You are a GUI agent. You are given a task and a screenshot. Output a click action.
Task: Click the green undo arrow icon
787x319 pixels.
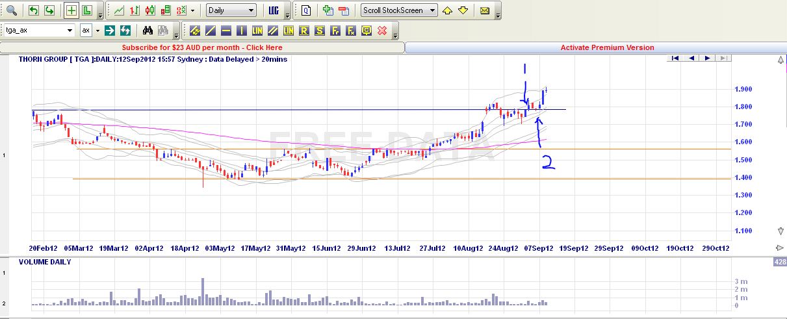(34, 10)
